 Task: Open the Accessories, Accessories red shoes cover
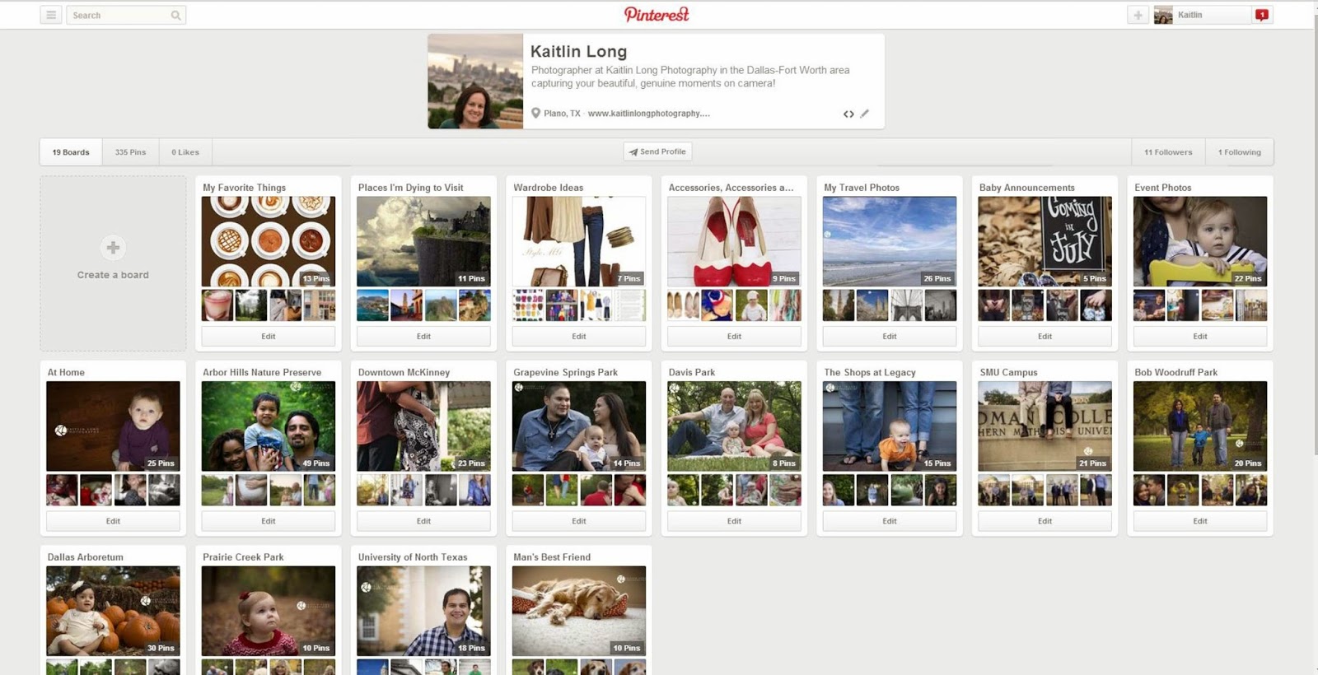click(734, 241)
